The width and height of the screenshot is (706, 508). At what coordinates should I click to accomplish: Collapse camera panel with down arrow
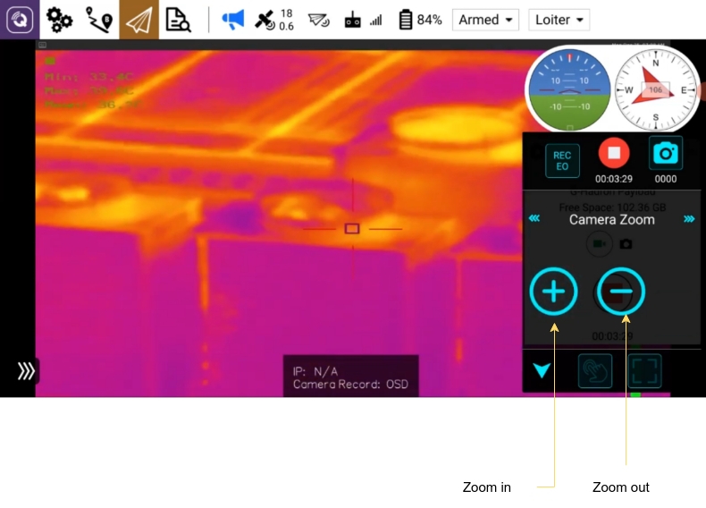(542, 370)
